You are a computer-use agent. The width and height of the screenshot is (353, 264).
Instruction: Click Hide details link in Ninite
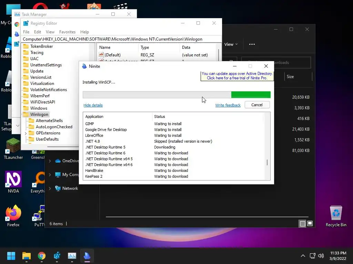[x=93, y=105]
